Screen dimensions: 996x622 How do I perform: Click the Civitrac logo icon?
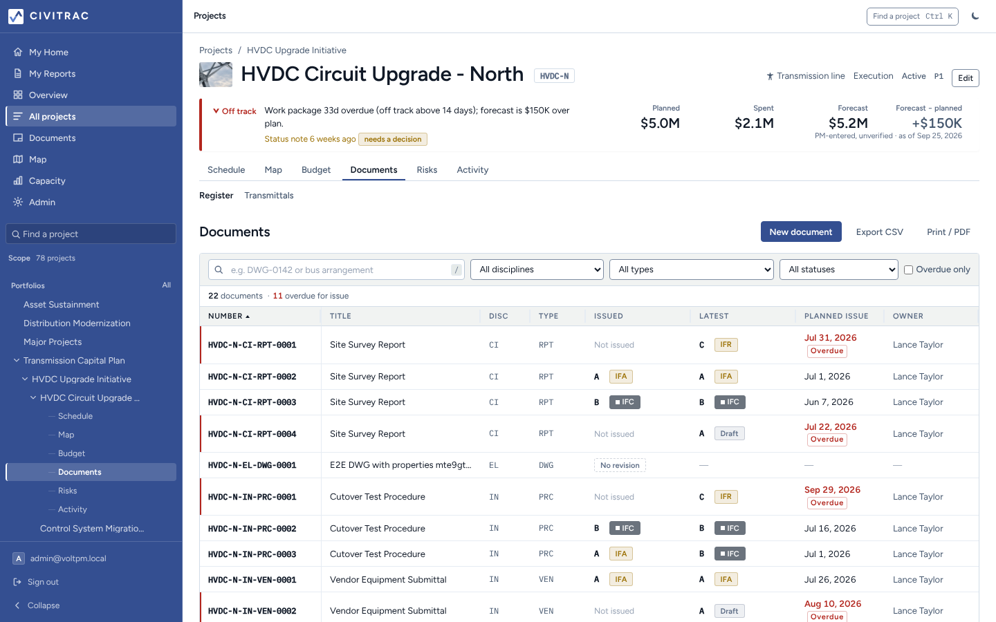[16, 16]
